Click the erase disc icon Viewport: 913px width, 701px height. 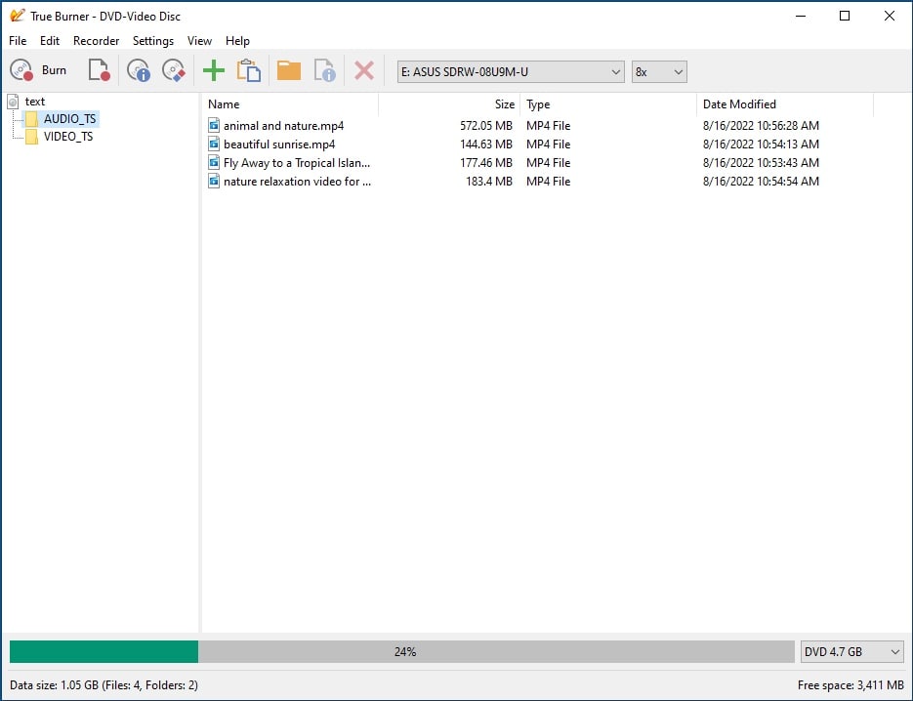coord(174,70)
